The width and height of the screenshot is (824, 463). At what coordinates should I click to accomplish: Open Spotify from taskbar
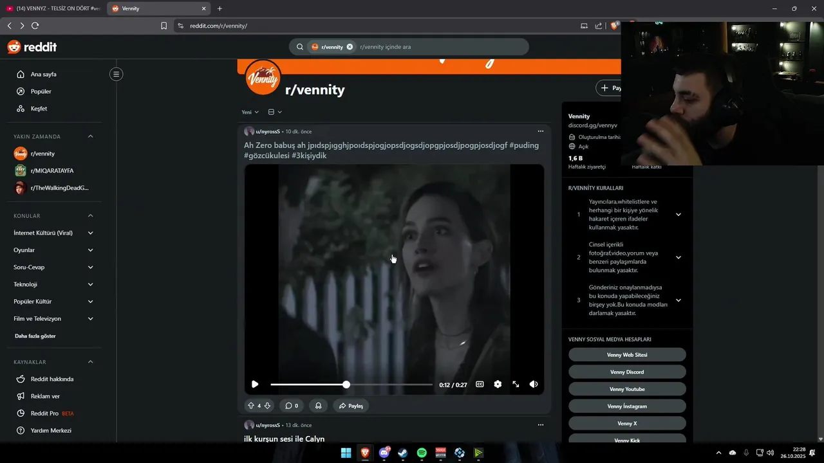422,453
